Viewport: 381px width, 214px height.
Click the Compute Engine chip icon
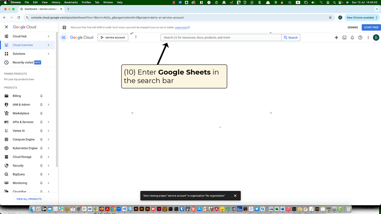click(7, 139)
